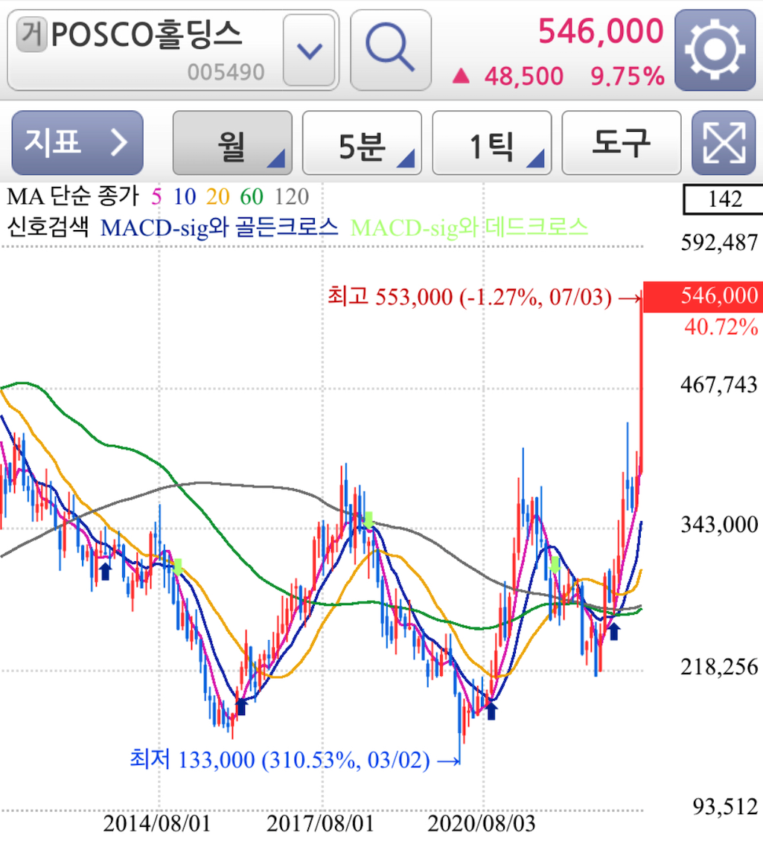
Task: Click the current price 546,000 header
Action: (x=601, y=31)
